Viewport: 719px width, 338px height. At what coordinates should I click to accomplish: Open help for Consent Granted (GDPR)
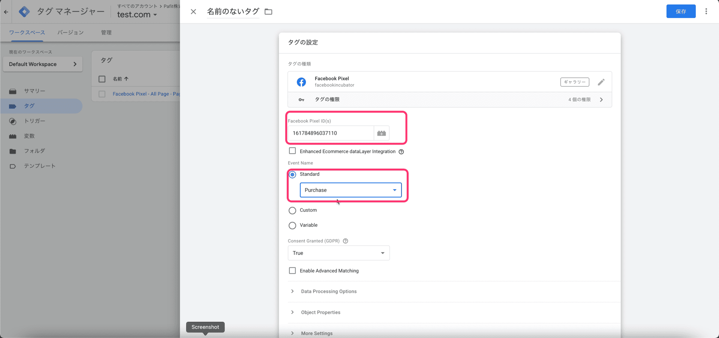pyautogui.click(x=346, y=241)
